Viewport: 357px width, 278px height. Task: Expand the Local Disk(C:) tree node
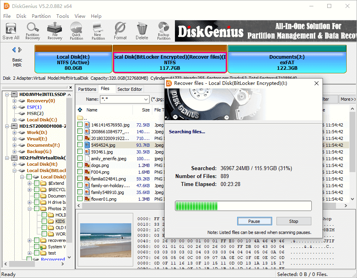point(15,120)
